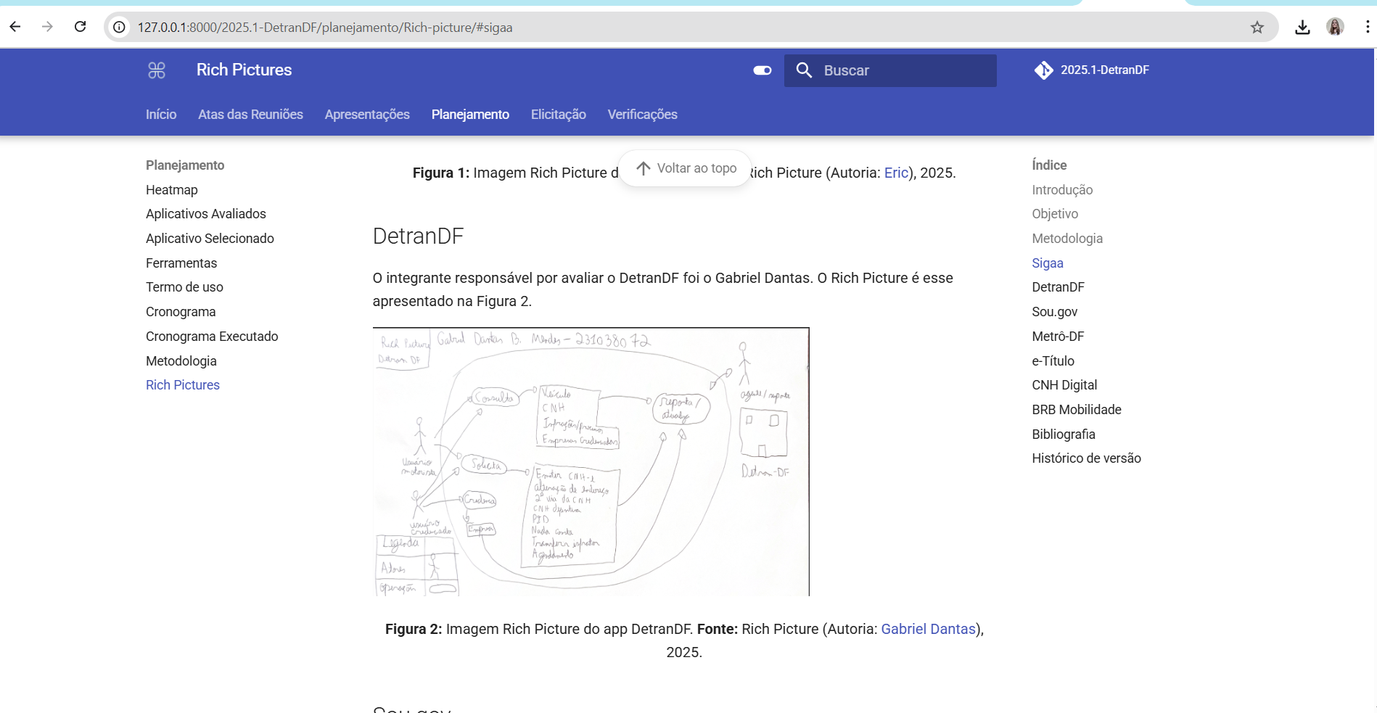Open the Eric author link
The image size is (1377, 713).
pyautogui.click(x=896, y=173)
